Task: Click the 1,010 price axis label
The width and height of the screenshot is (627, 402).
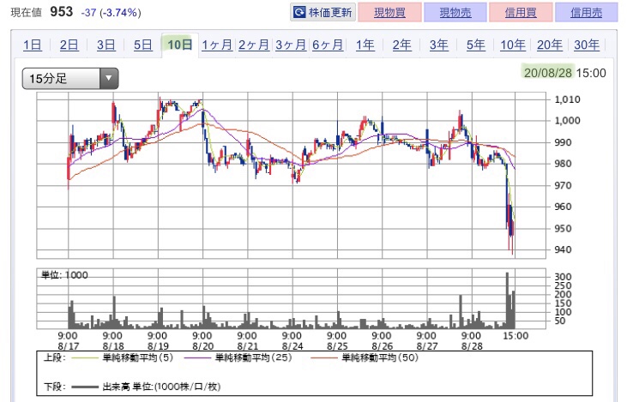Action: point(567,99)
